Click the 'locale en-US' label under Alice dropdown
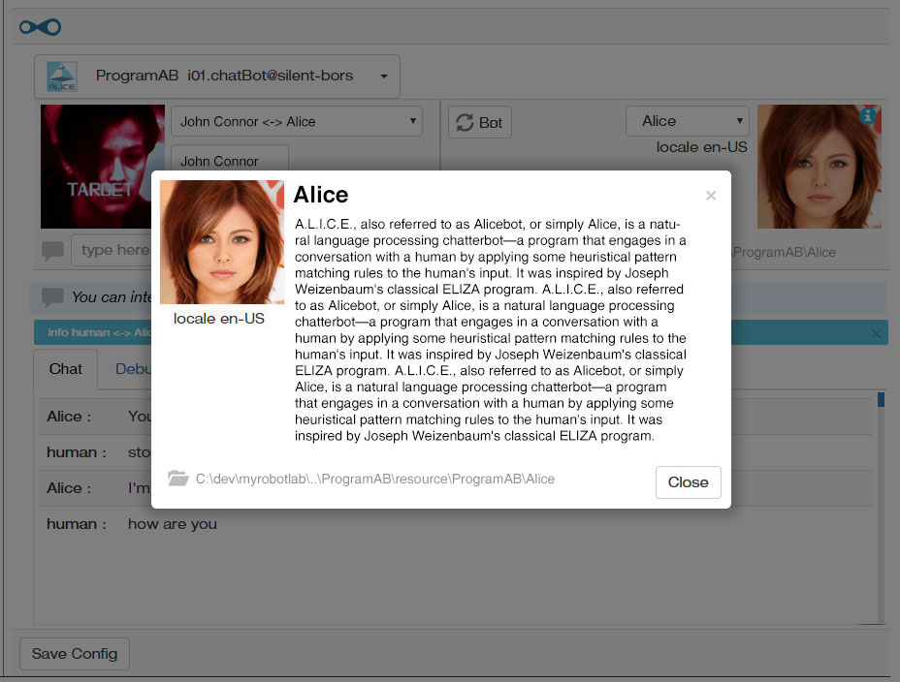 pos(701,147)
